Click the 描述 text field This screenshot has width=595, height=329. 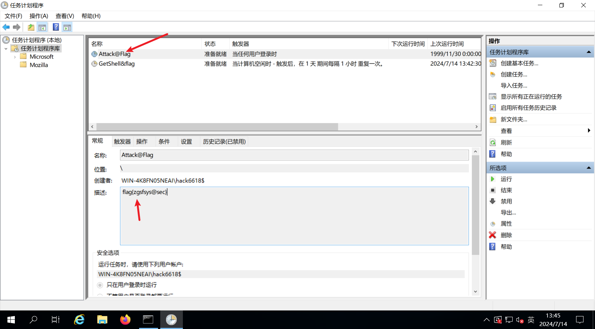pyautogui.click(x=294, y=216)
